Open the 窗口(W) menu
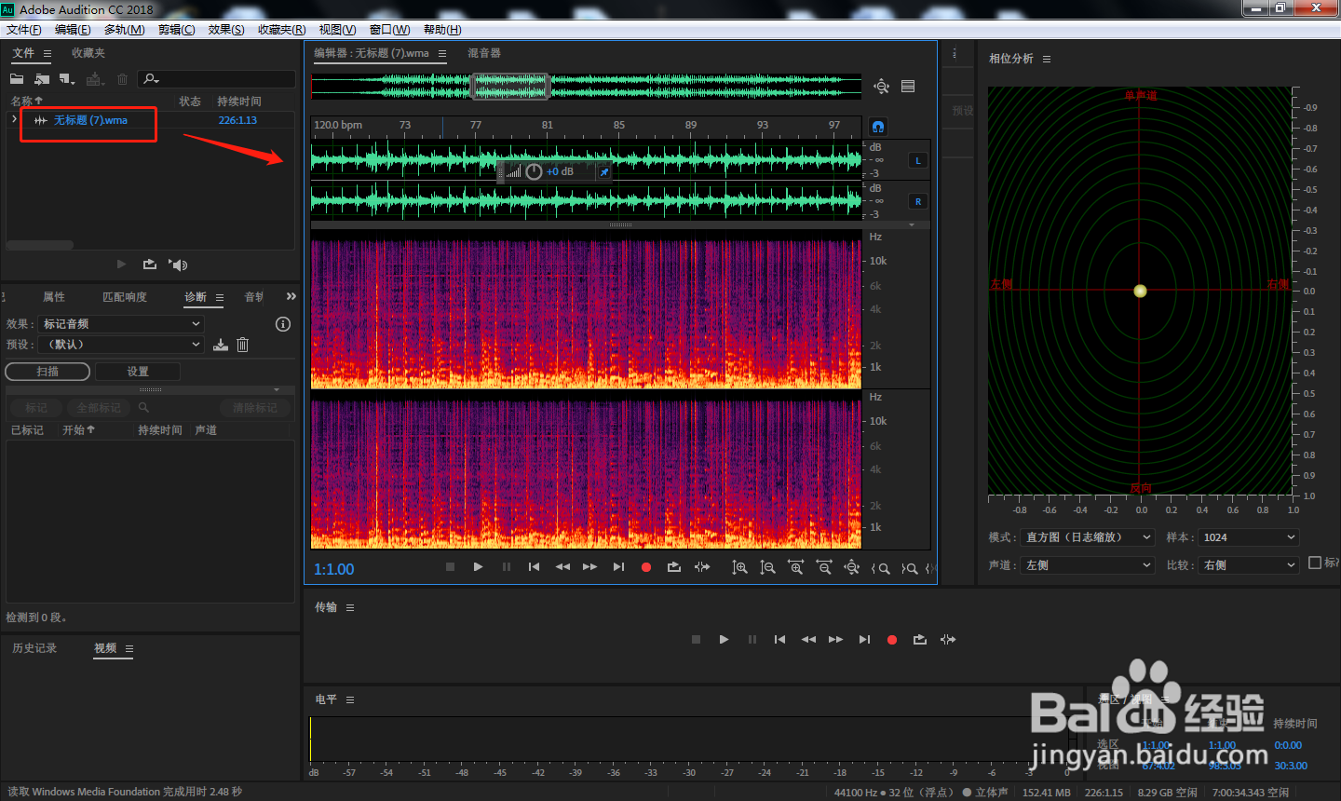This screenshot has height=801, width=1341. [390, 30]
